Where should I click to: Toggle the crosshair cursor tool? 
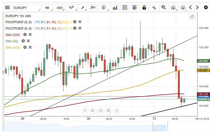(x=154, y=8)
